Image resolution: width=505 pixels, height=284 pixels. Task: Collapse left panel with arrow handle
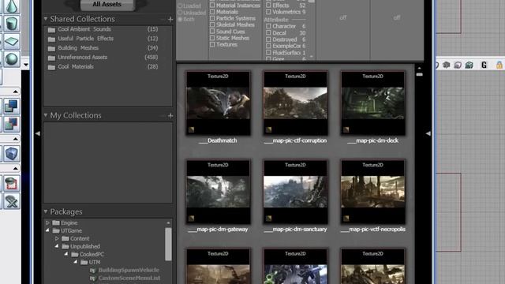point(38,133)
